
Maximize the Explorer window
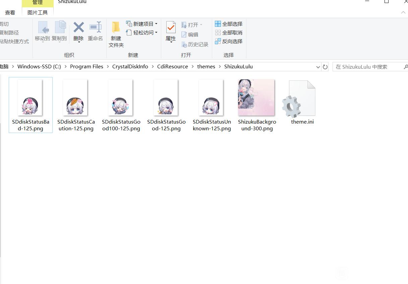pos(386,1)
